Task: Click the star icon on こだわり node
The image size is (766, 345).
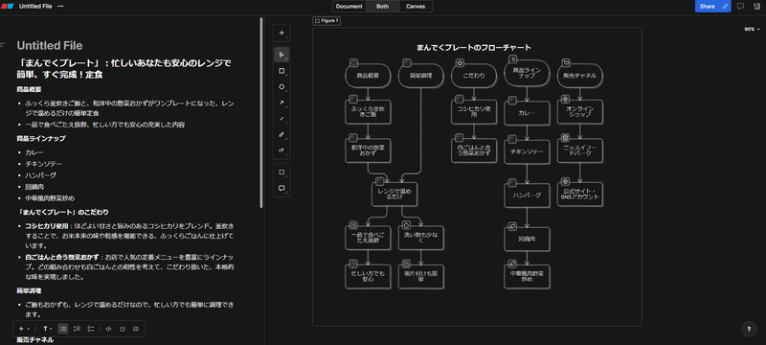Action: click(460, 62)
